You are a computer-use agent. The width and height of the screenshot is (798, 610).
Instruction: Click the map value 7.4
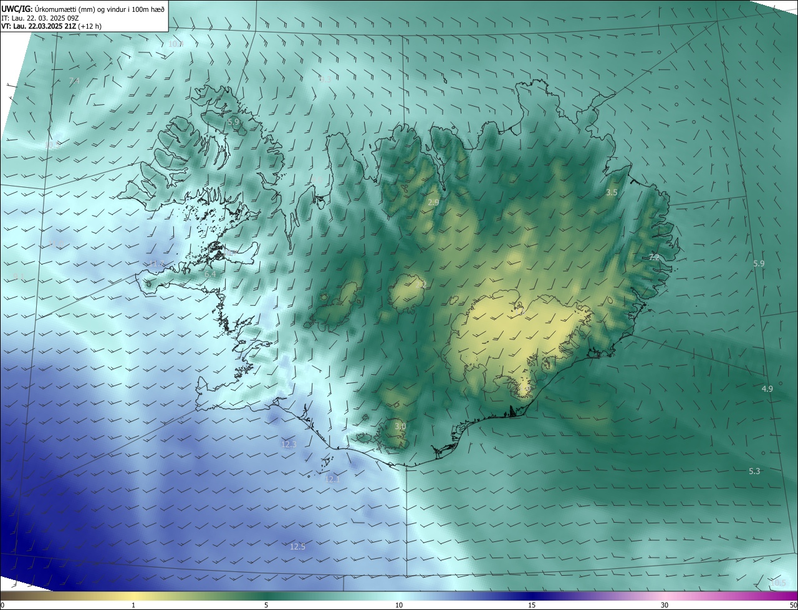(x=74, y=81)
